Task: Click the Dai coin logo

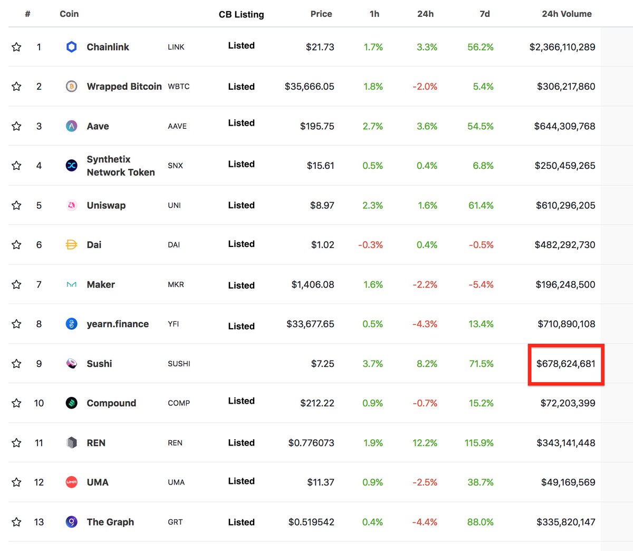Action: pyautogui.click(x=71, y=245)
